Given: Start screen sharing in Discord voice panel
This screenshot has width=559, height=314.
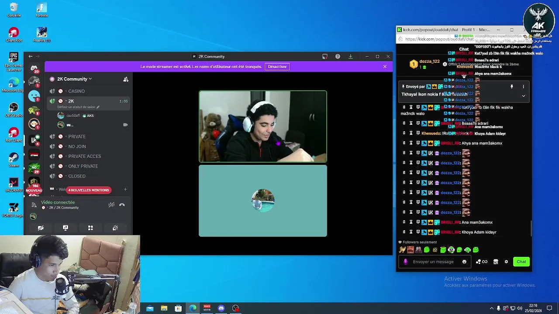Looking at the screenshot, I should coord(66,228).
